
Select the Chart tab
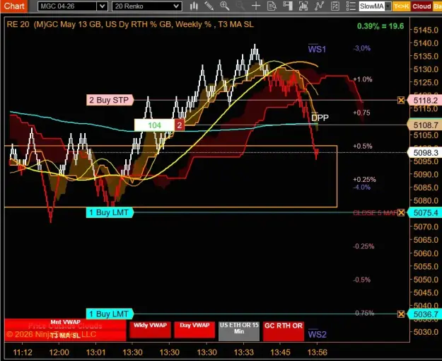click(14, 6)
